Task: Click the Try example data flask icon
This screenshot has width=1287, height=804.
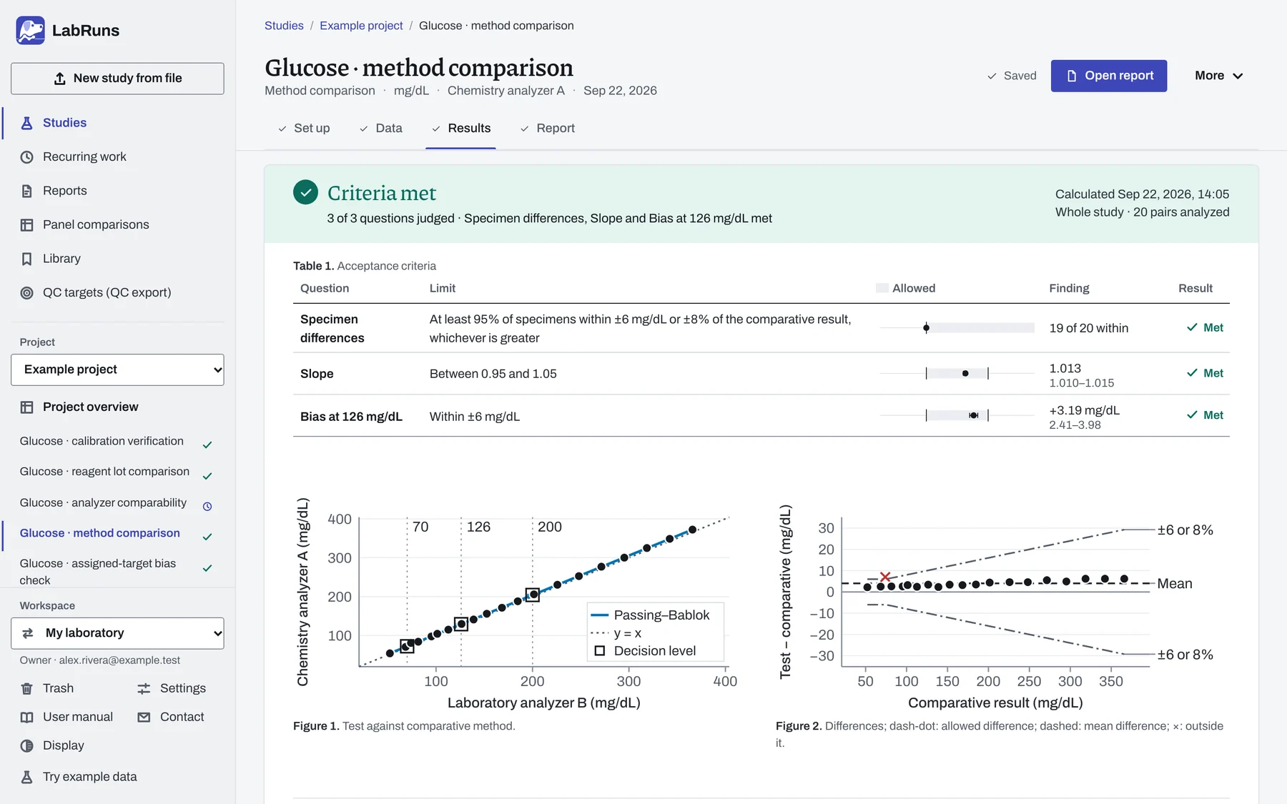Action: [26, 777]
